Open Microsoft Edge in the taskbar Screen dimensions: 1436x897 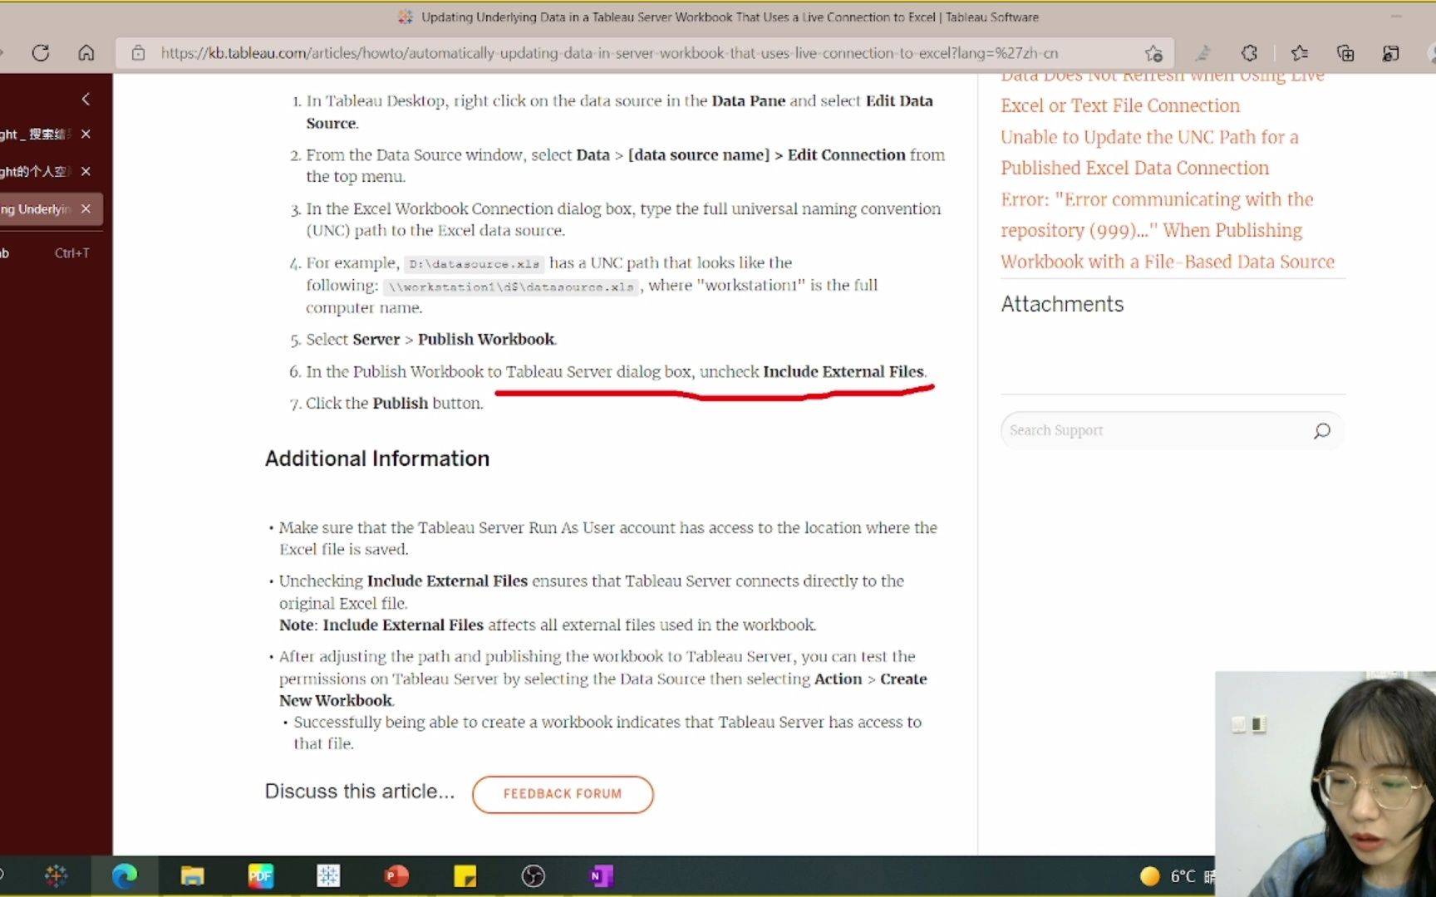click(x=124, y=875)
